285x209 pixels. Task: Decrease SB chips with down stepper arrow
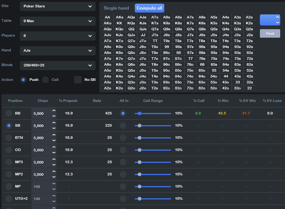click(54, 128)
